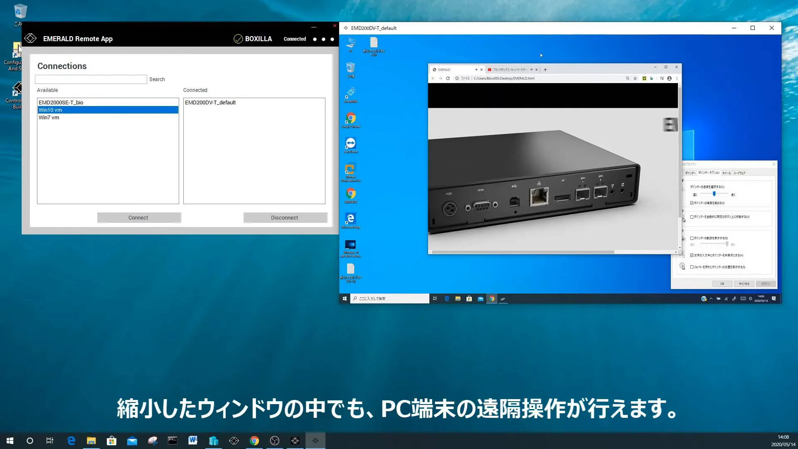Click キャンセル in the mouse properties dialog
This screenshot has height=449, width=798.
click(x=744, y=284)
